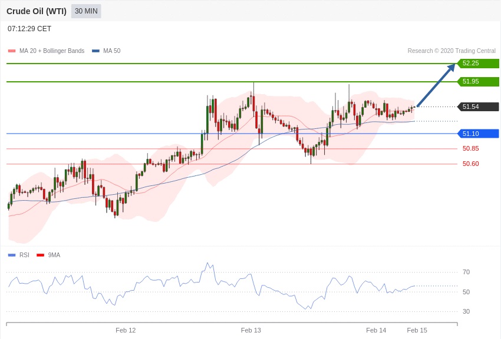Screen dimensions: 501x339
Task: Click the RSI 50 axis value
Action: [x=466, y=292]
